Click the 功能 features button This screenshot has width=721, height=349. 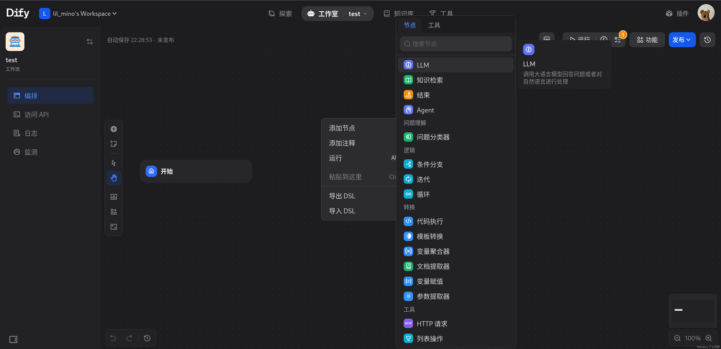click(x=647, y=39)
